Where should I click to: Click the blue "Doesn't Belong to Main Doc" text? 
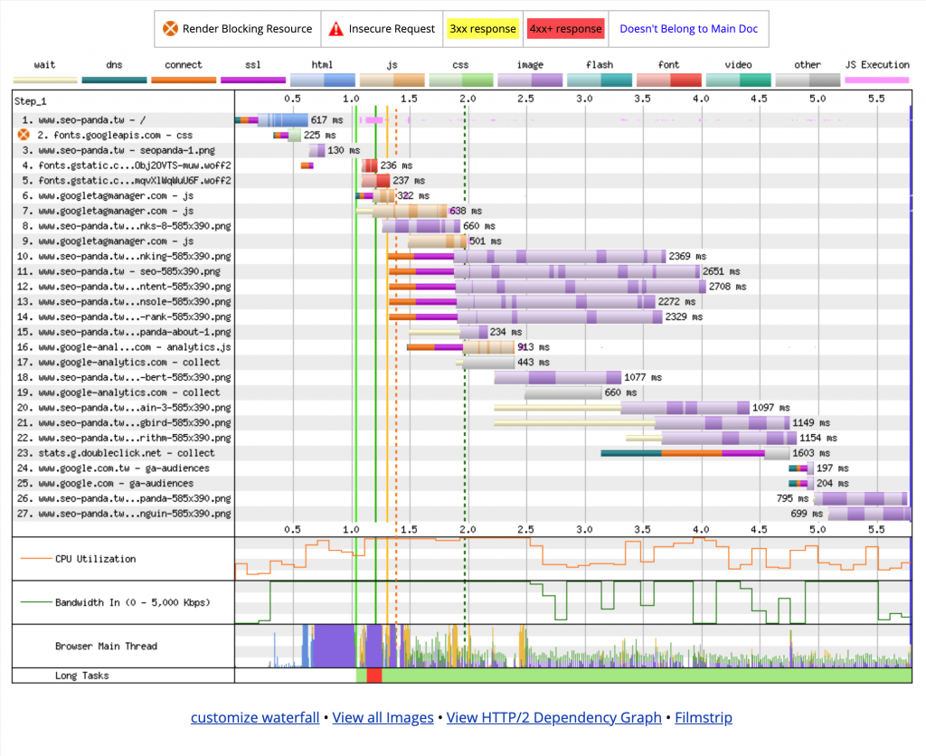pyautogui.click(x=688, y=28)
